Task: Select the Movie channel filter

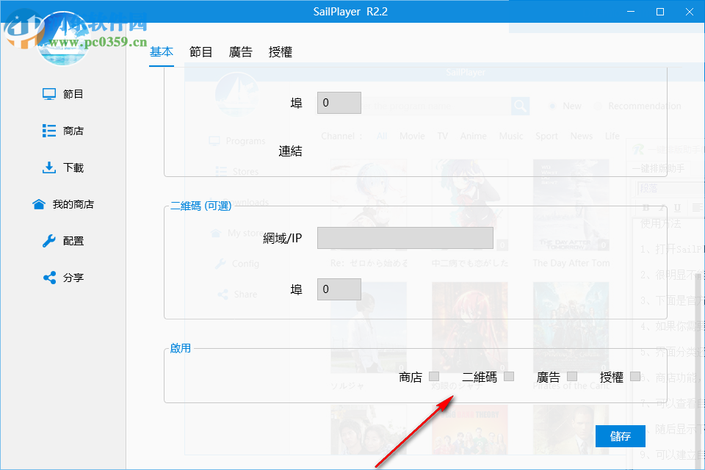Action: 412,136
